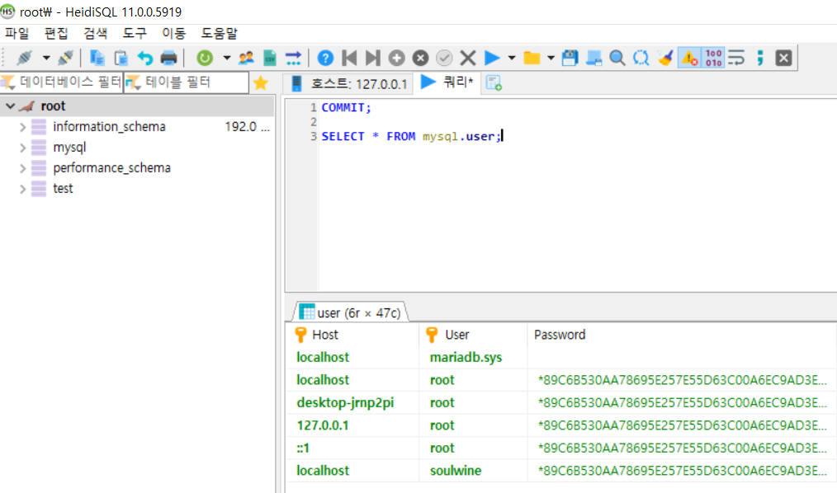Open the 파일 menu
The image size is (837, 493).
pyautogui.click(x=17, y=34)
